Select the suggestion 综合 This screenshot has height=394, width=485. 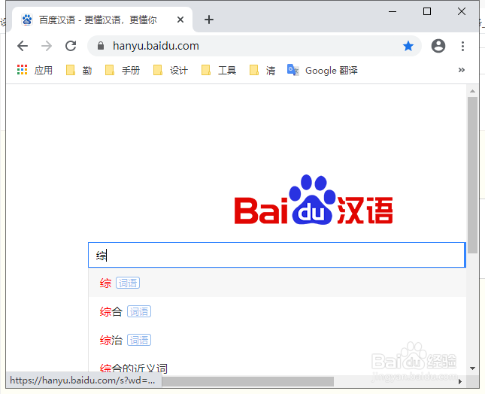point(277,311)
